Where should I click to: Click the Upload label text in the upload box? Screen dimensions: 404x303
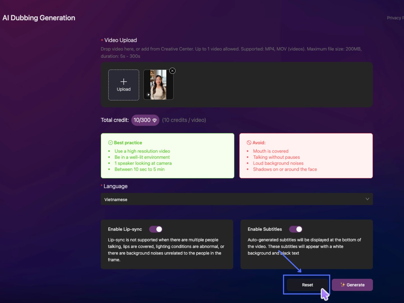(124, 89)
